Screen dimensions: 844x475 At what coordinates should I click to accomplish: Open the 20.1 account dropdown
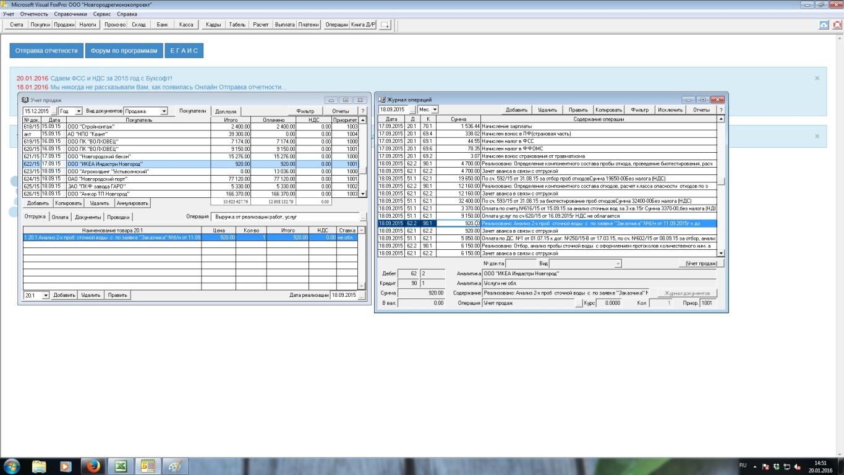tap(45, 296)
